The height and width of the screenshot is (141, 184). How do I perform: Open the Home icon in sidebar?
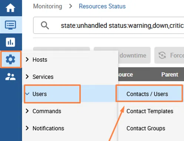tap(10, 8)
